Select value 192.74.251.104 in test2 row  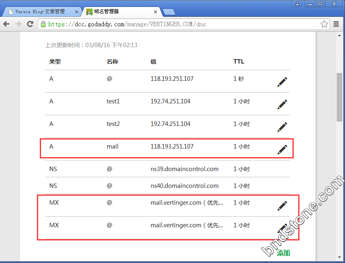coord(170,124)
